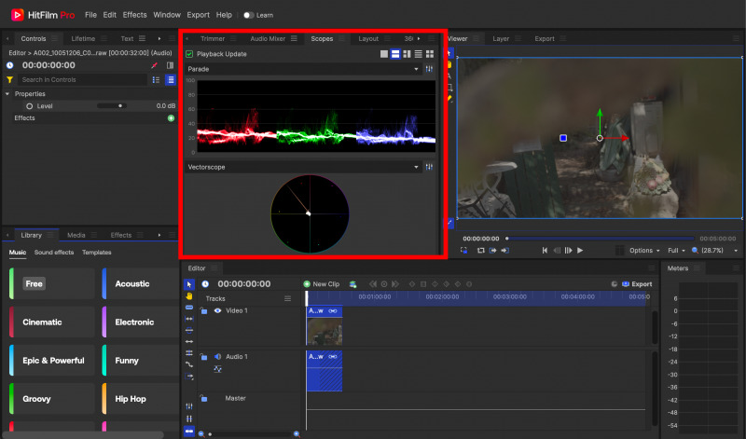
Task: Select the selection arrow tool in editor
Action: (189, 284)
